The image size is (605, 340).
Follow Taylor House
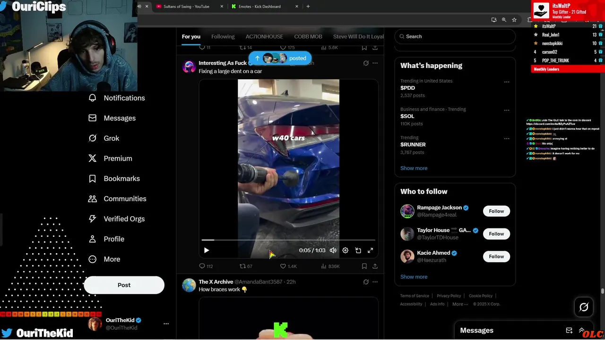[x=496, y=234]
